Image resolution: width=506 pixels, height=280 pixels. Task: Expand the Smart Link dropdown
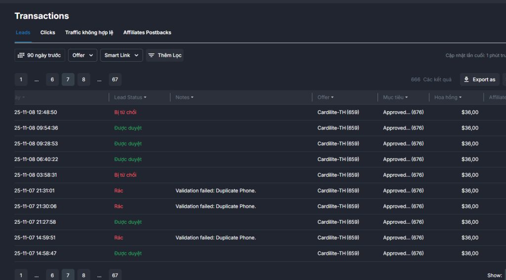tap(122, 55)
